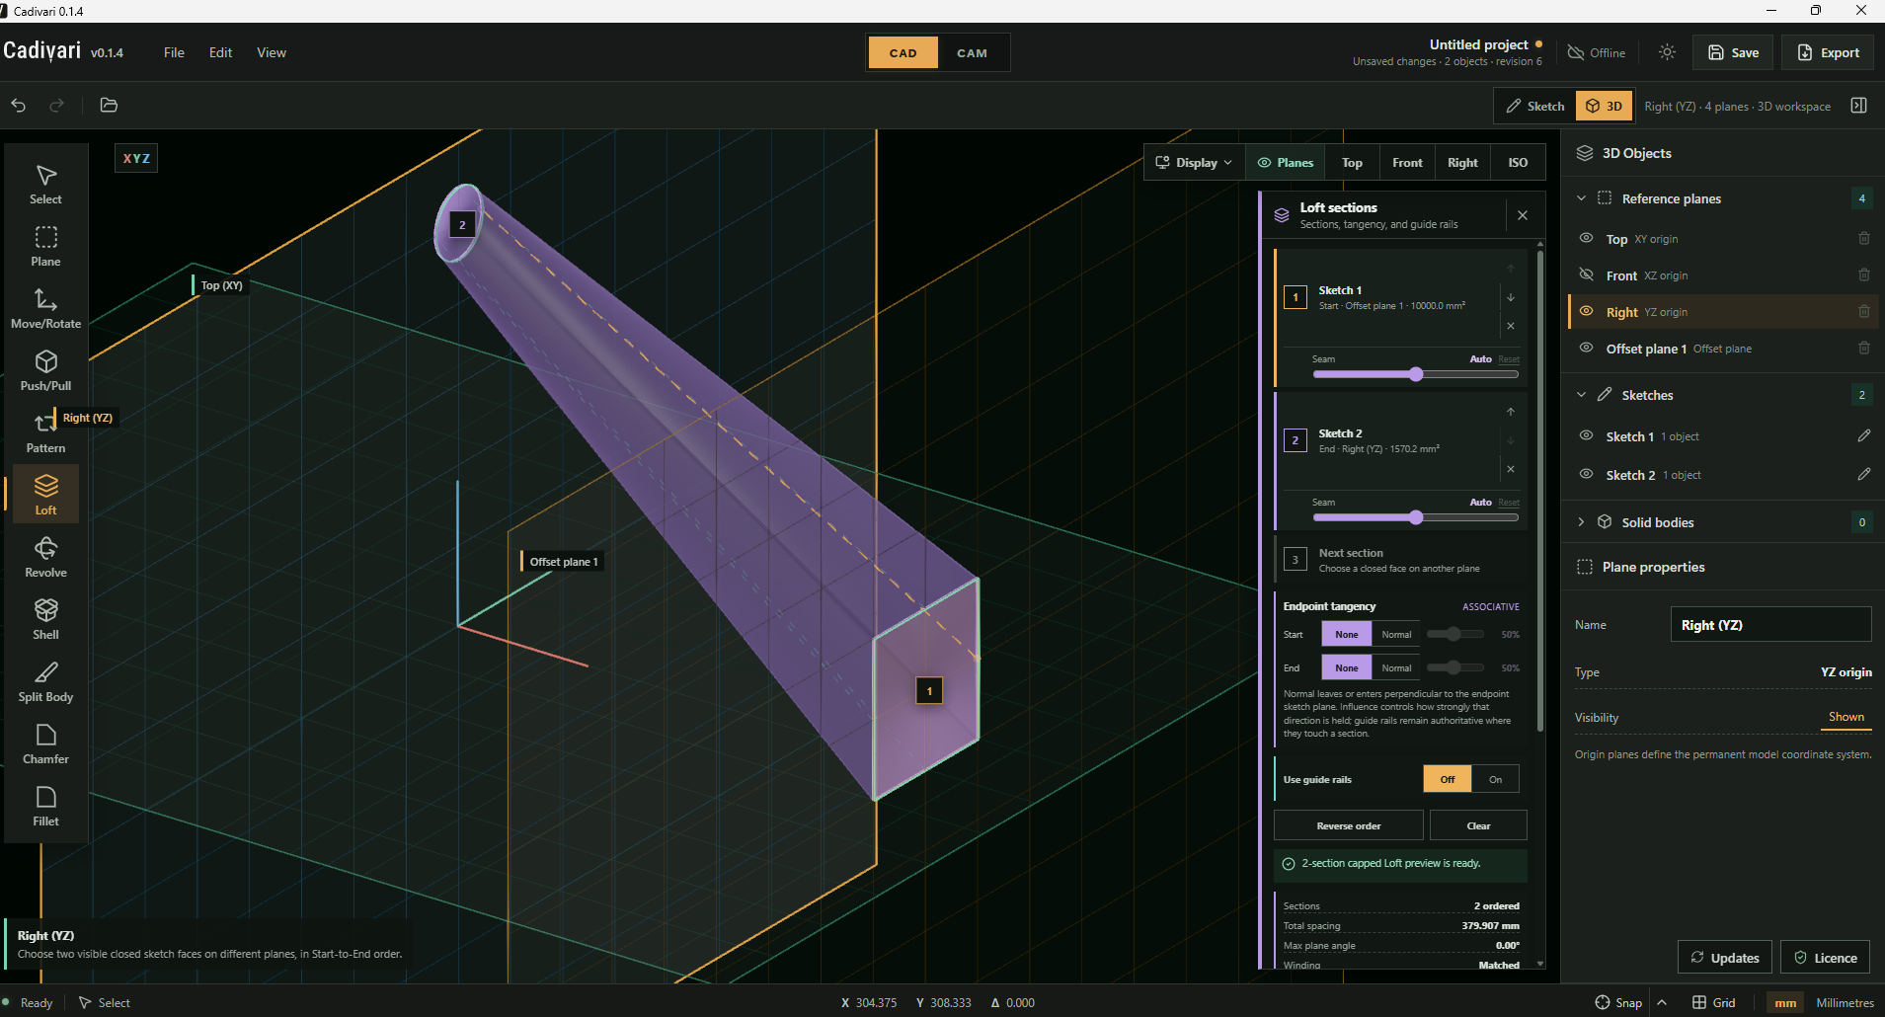
Task: Choose the Shell tool
Action: tap(45, 620)
